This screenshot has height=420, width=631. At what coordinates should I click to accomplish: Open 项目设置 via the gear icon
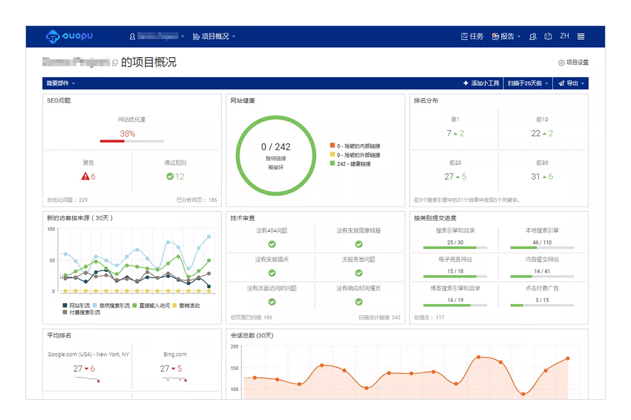pyautogui.click(x=561, y=62)
